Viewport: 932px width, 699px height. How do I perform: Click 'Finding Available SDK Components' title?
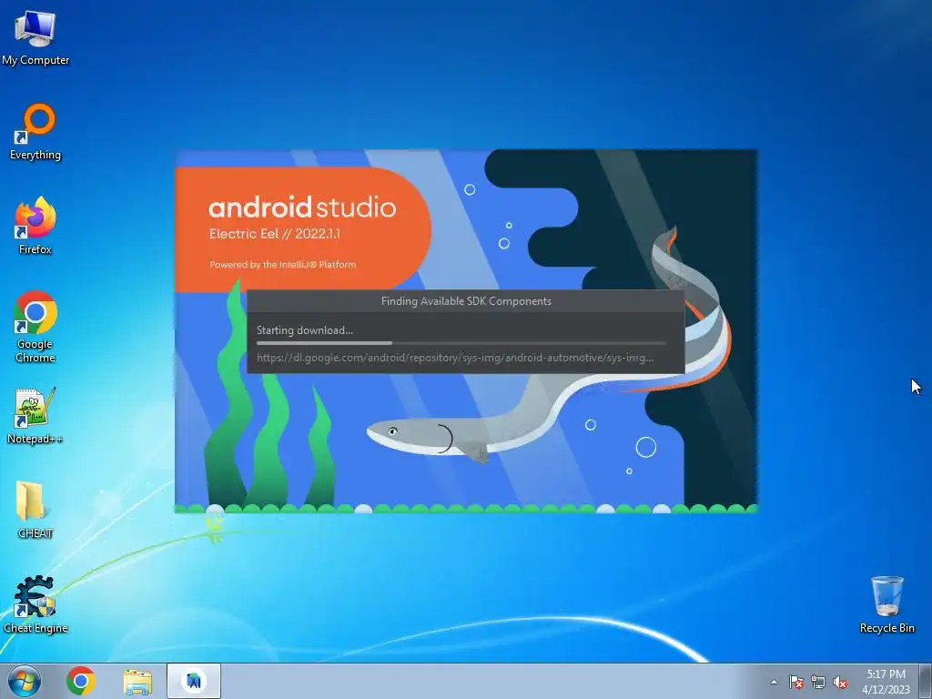point(466,300)
